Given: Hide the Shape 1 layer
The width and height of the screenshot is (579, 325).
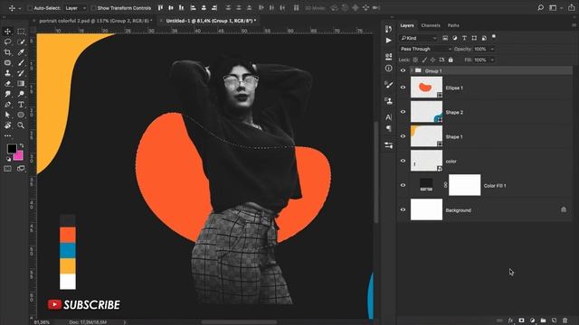Looking at the screenshot, I should click(x=403, y=136).
